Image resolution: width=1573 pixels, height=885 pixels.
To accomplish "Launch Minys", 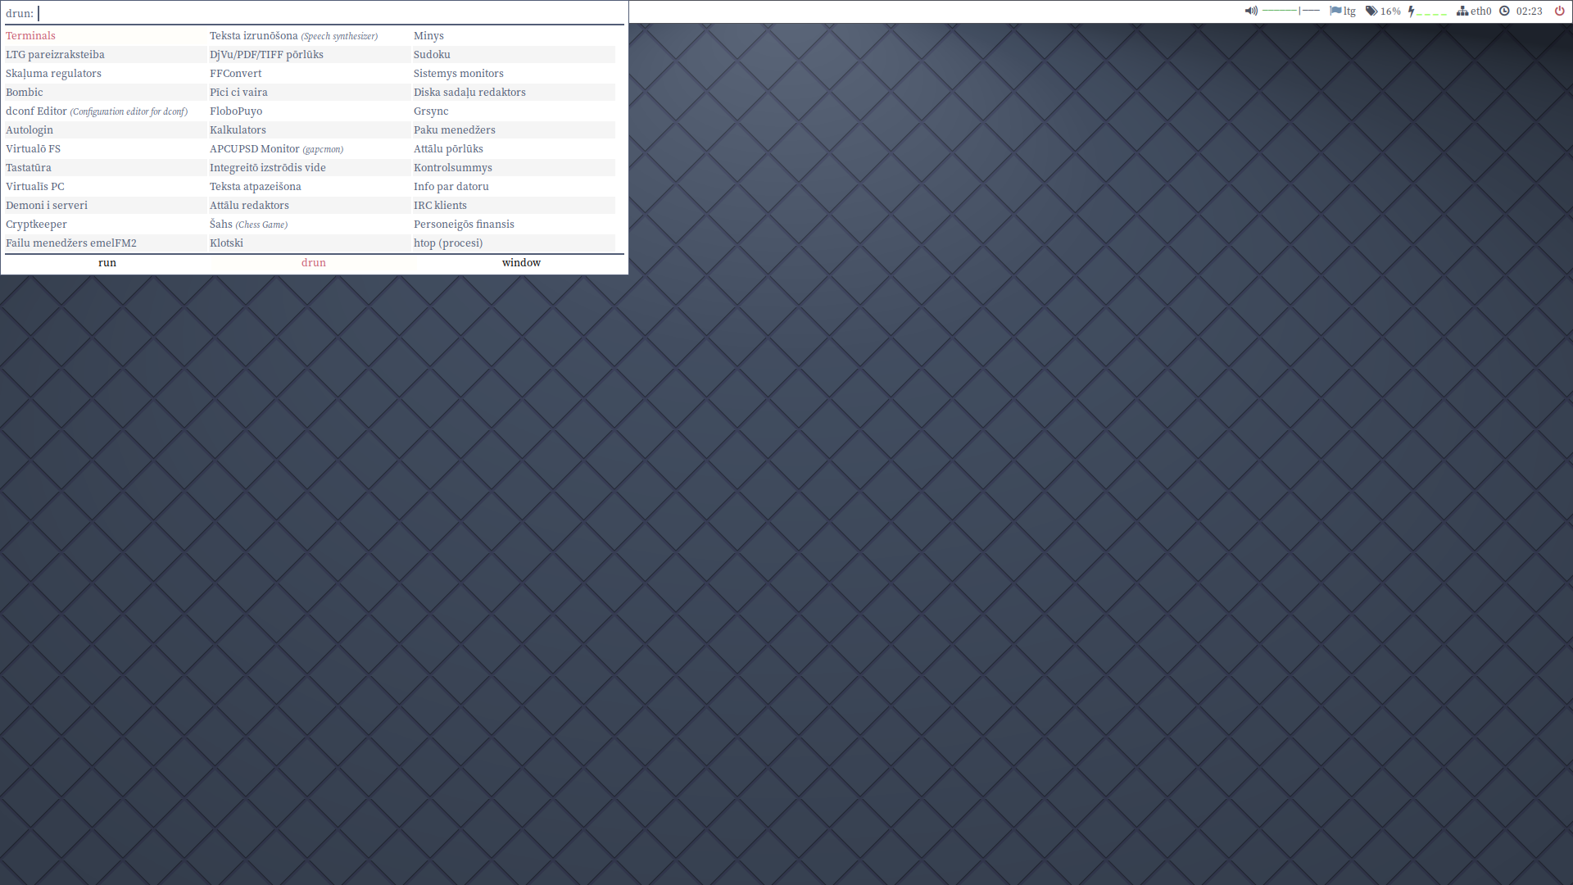I will 514,36.
